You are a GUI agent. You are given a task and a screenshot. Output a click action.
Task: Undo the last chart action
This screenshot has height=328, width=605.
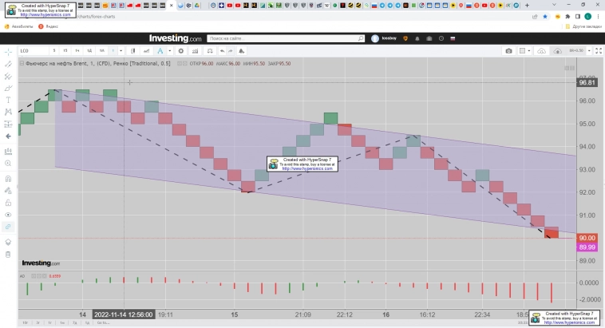pos(222,51)
